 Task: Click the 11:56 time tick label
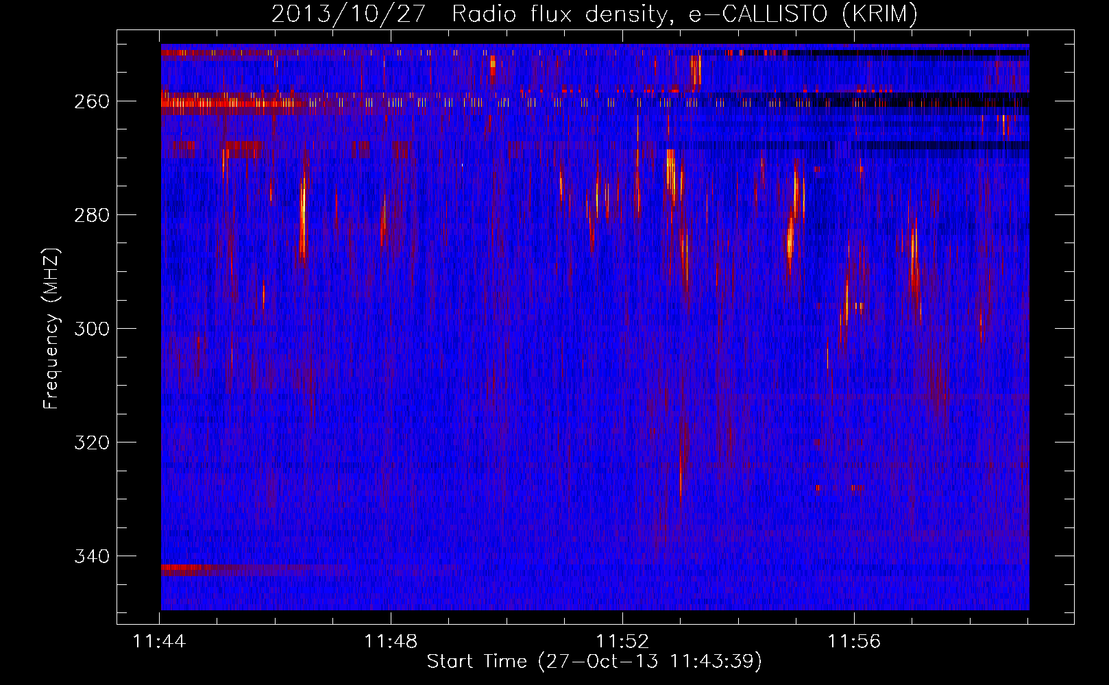(x=854, y=641)
